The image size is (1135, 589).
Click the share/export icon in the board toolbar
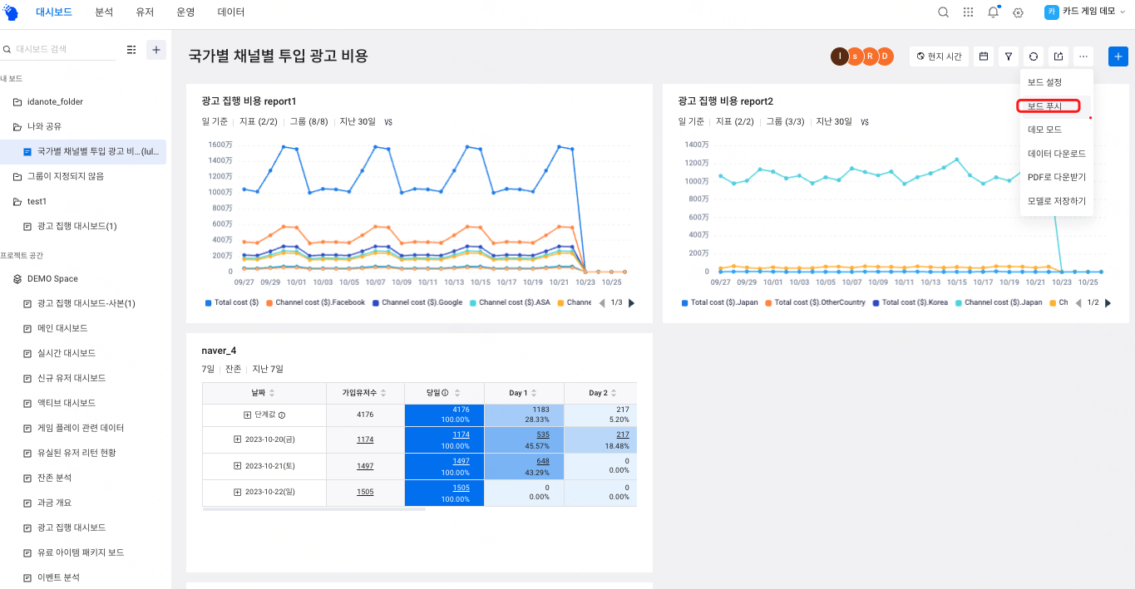pyautogui.click(x=1058, y=56)
